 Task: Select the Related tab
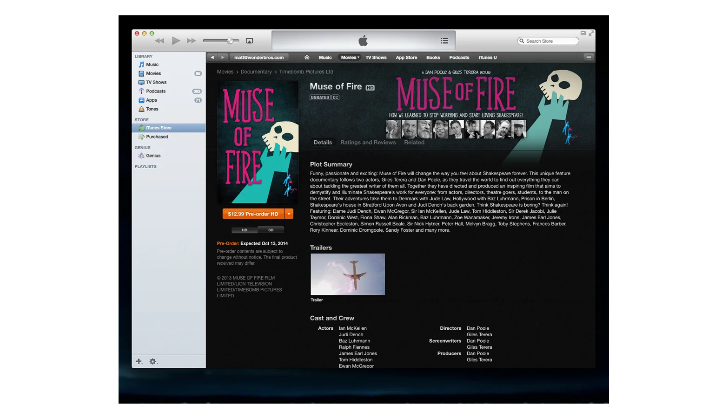pyautogui.click(x=414, y=143)
